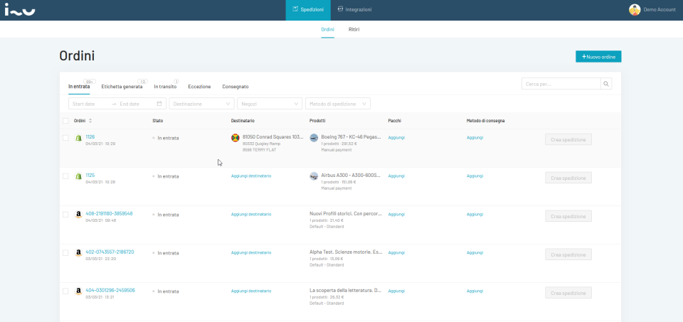Check the box for order 402-0743557-2186720
Screen dimensions: 683x322
pyautogui.click(x=65, y=253)
